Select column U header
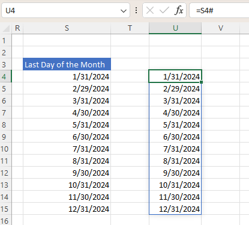 175,28
